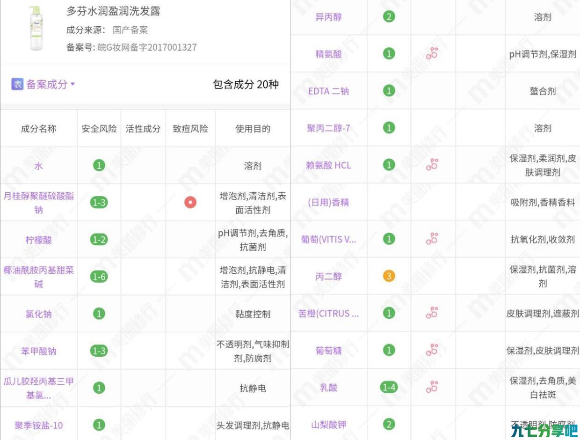
Task: Click the 1-2 safety badge for 柠檬酸
Action: [x=99, y=240]
